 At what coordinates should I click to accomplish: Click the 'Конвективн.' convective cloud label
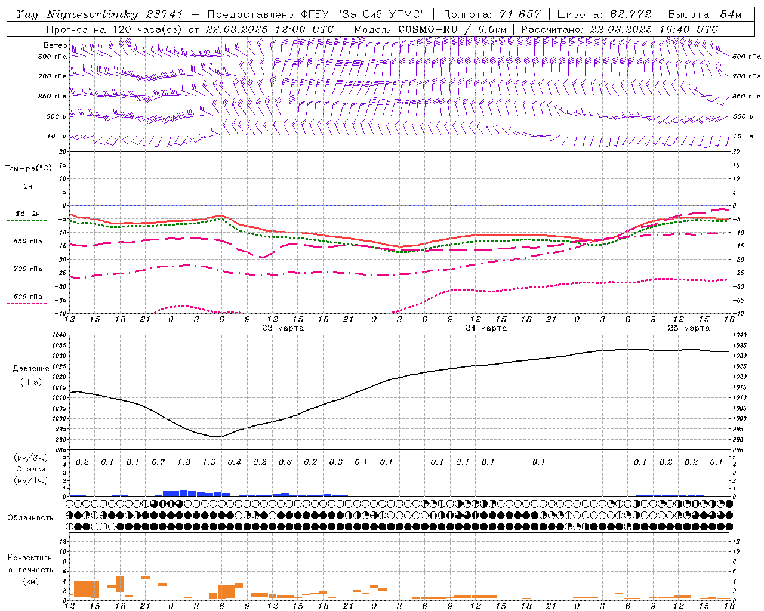tap(30, 558)
